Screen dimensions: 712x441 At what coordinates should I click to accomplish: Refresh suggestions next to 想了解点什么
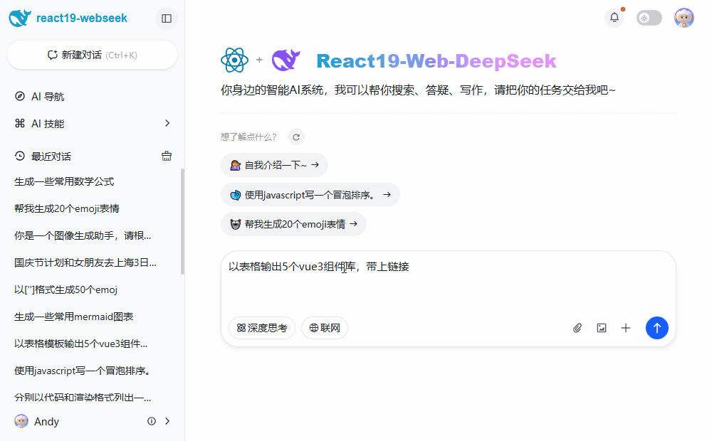296,137
